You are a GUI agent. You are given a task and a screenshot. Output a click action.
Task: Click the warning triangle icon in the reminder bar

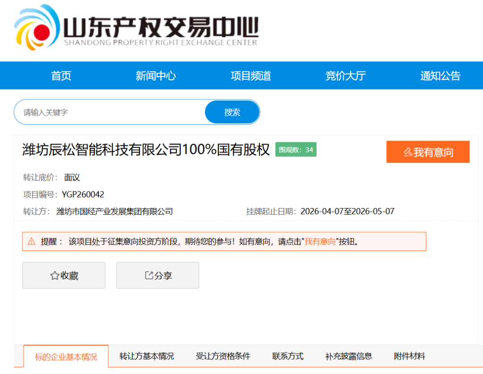pyautogui.click(x=30, y=242)
